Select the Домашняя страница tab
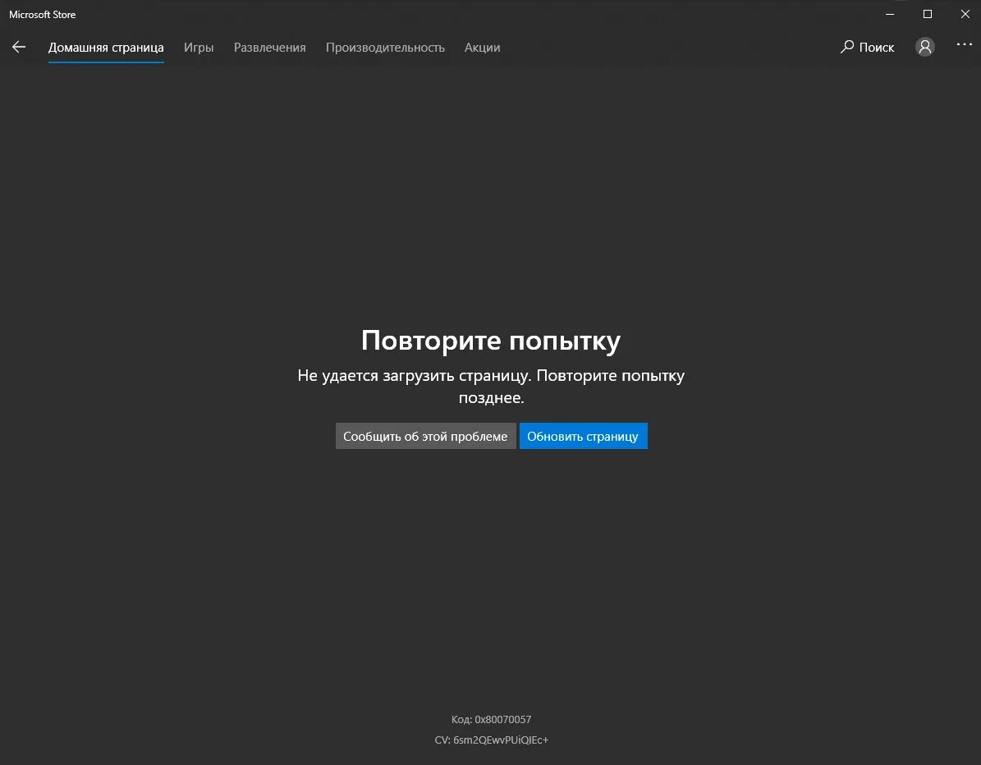981x765 pixels. [106, 48]
